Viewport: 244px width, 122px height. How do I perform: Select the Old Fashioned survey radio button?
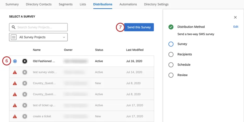[x=15, y=61]
